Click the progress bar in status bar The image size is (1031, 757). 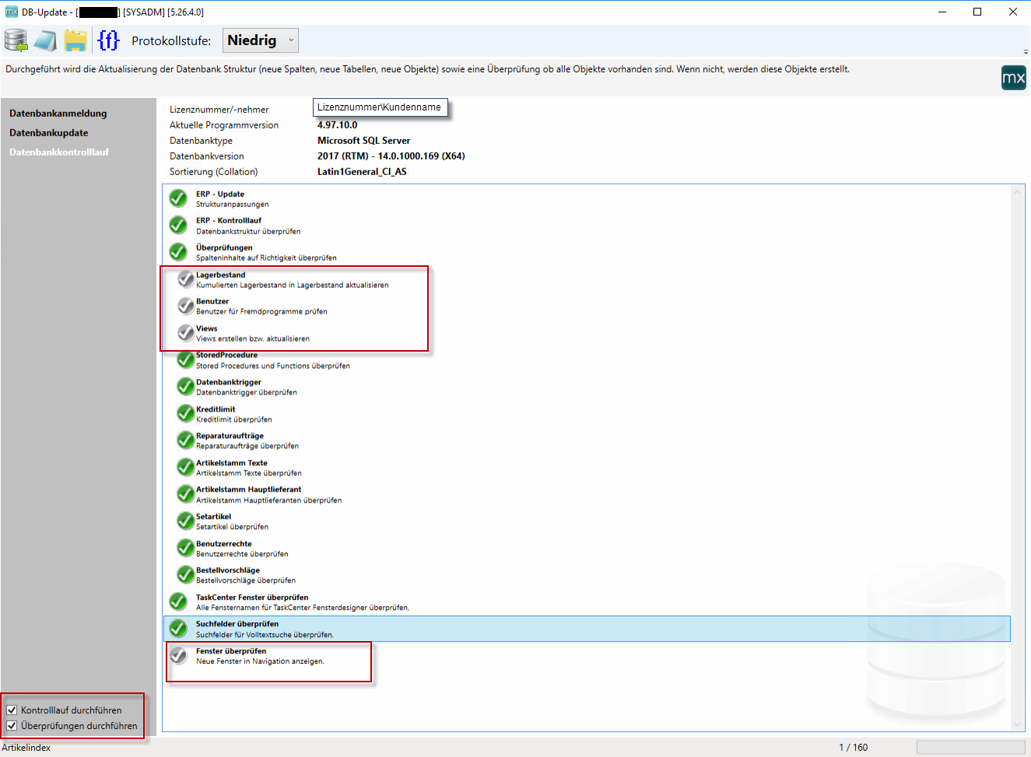point(970,747)
